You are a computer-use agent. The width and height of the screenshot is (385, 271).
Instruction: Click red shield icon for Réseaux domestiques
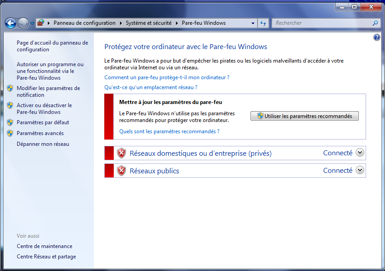pos(121,153)
